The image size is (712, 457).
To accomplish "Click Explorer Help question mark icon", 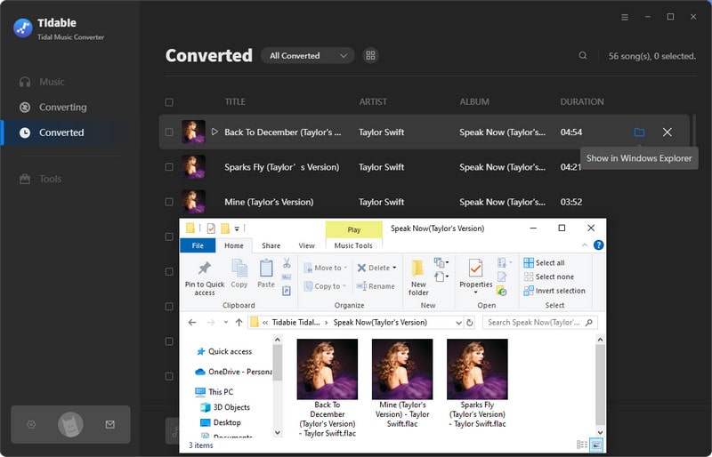I will point(598,245).
